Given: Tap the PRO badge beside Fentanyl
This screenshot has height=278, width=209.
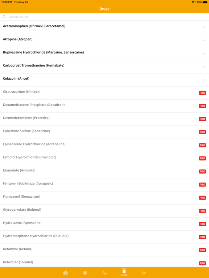Looking at the screenshot, I should tap(202, 185).
